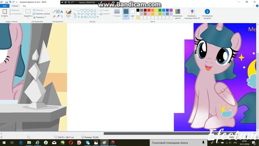This screenshot has width=259, height=146.
Task: Open Customize Quick Access Toolbar dropdown
Action: (16, 2)
